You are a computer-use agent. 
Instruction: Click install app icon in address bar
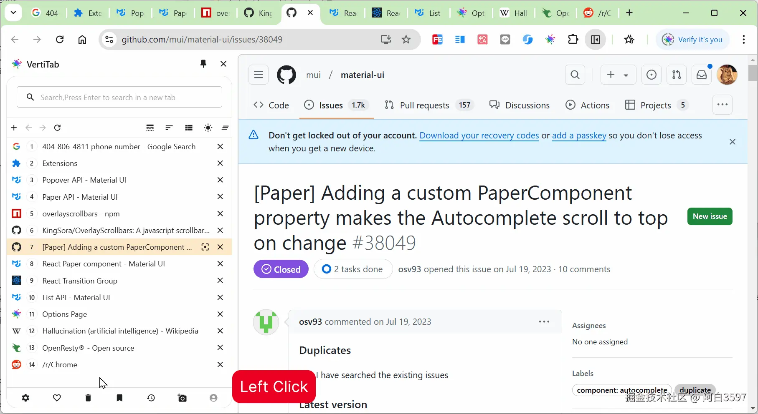pos(386,39)
